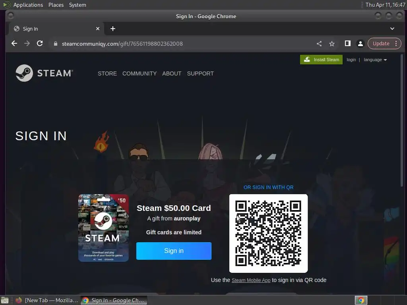The width and height of the screenshot is (407, 305).
Task: Bookmark this tab with the star icon
Action: click(332, 44)
